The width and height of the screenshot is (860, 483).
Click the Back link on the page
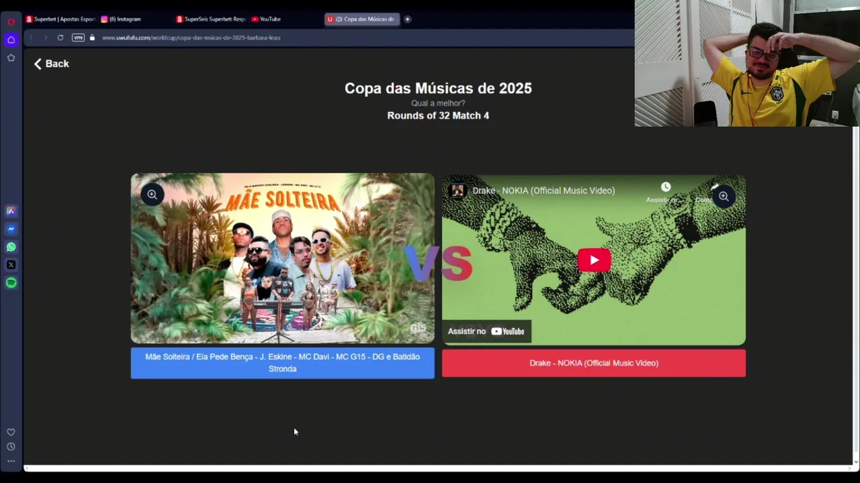point(52,64)
